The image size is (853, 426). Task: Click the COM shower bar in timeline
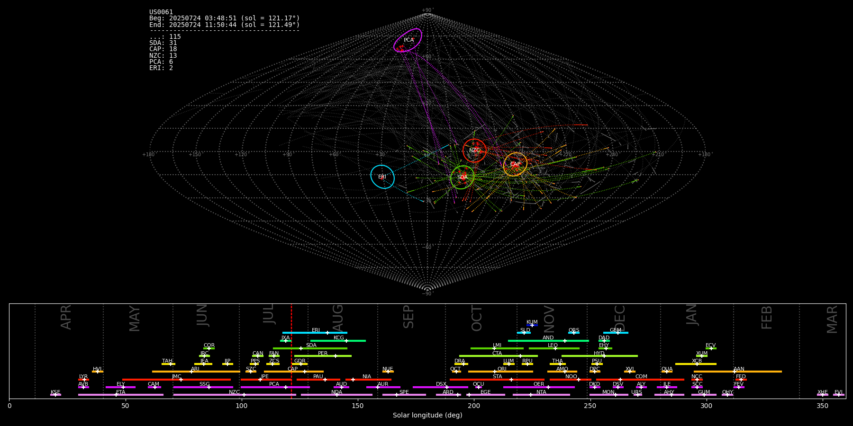click(640, 380)
